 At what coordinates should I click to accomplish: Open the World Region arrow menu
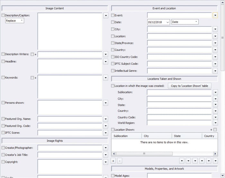tap(215, 123)
